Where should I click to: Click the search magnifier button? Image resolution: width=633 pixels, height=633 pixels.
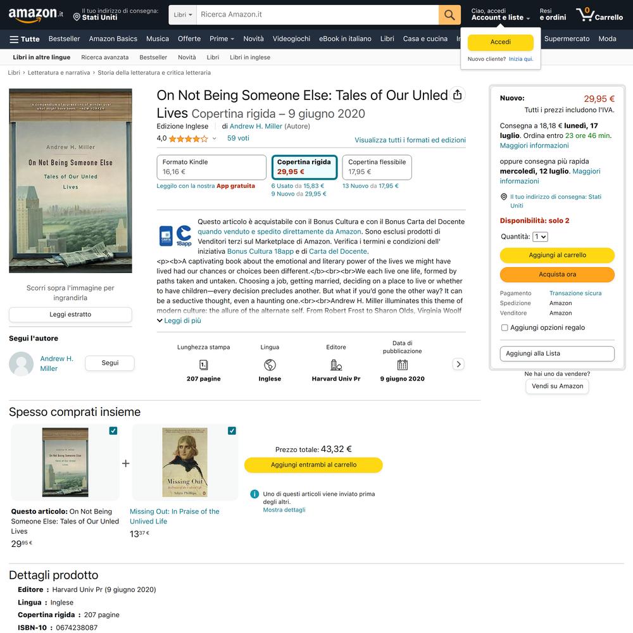point(449,15)
